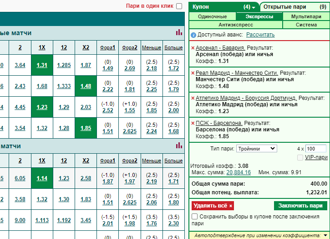Click Фора1 column header in top table
This screenshot has height=239, width=330.
point(108,47)
